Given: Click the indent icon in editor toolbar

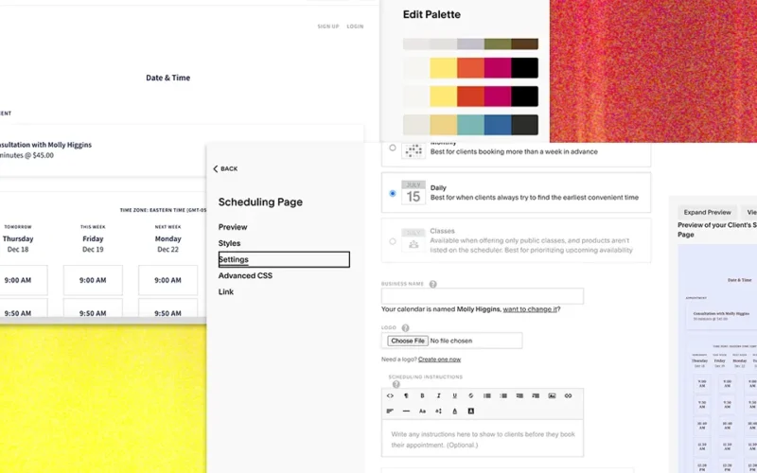Looking at the screenshot, I should (536, 395).
